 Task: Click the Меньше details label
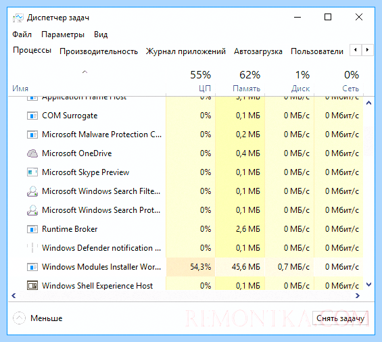(x=46, y=318)
